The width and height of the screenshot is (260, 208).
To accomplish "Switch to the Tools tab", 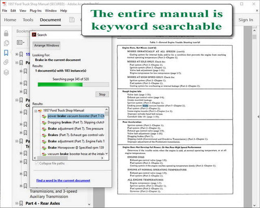I will pos(28,20).
